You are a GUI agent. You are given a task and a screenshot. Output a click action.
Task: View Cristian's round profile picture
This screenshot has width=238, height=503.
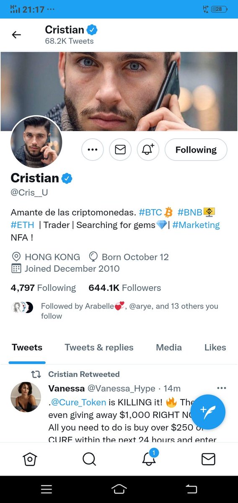click(36, 142)
